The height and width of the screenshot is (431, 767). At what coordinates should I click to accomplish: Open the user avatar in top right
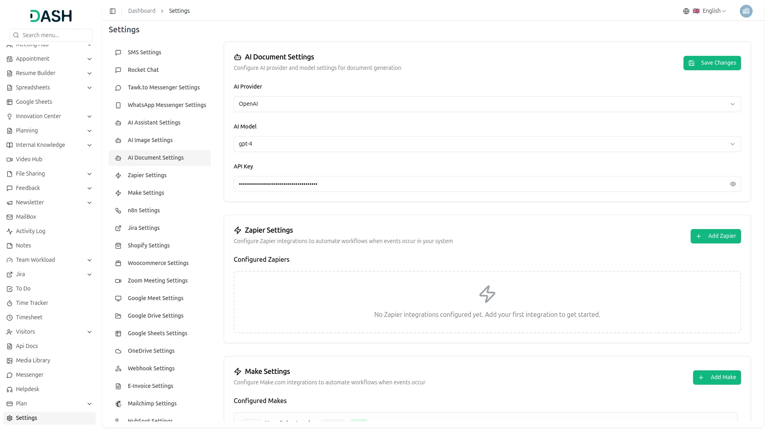(x=746, y=11)
